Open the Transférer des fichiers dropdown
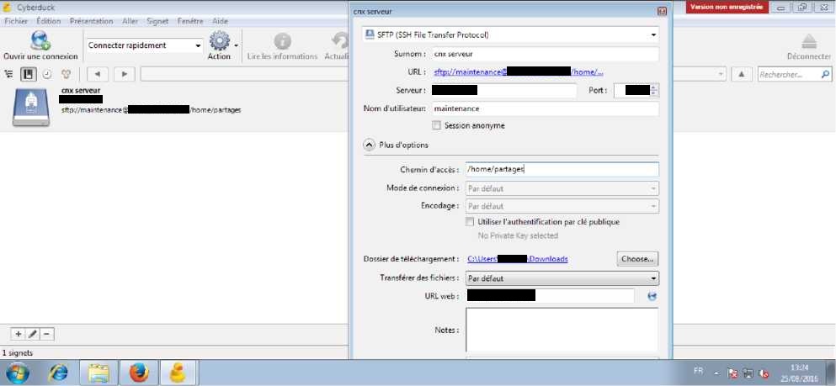This screenshot has width=836, height=386. [562, 278]
